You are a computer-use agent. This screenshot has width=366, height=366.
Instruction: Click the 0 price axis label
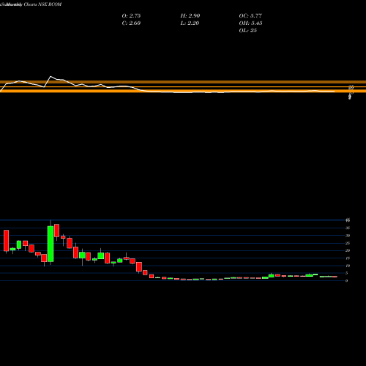347,281
